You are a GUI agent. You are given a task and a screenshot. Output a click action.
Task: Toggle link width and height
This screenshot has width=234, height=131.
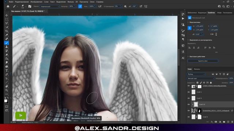click(189, 28)
